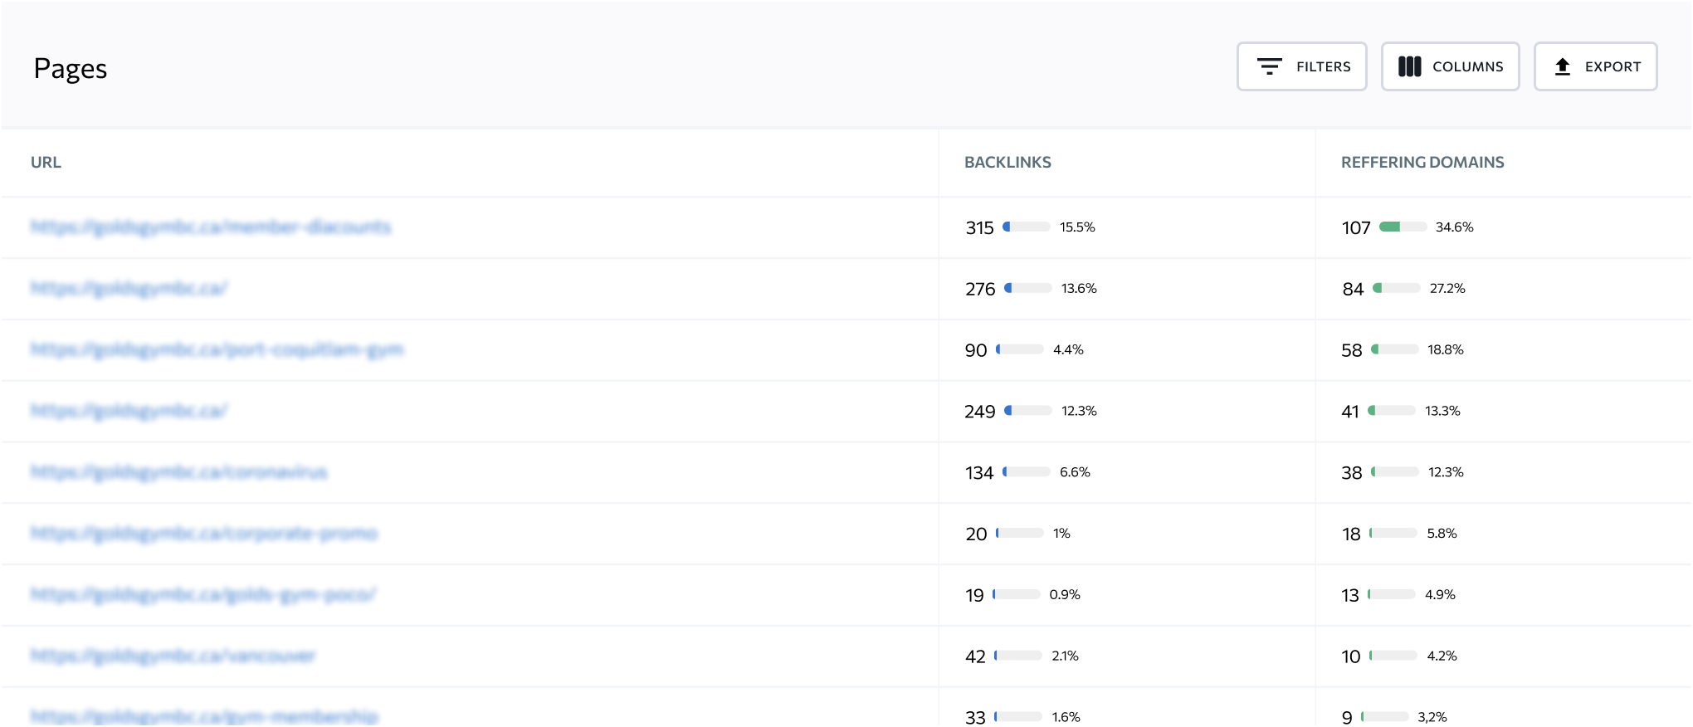1693x727 pixels.
Task: Click the filter funnel icon
Action: (x=1269, y=66)
